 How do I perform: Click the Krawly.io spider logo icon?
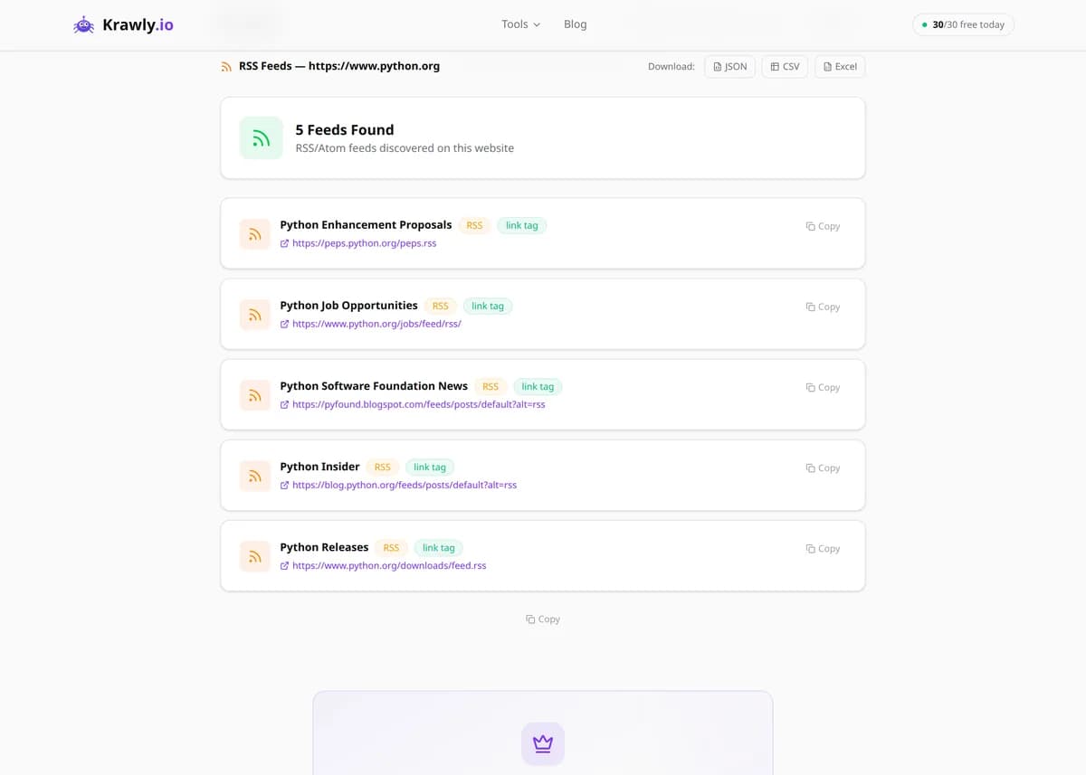84,25
